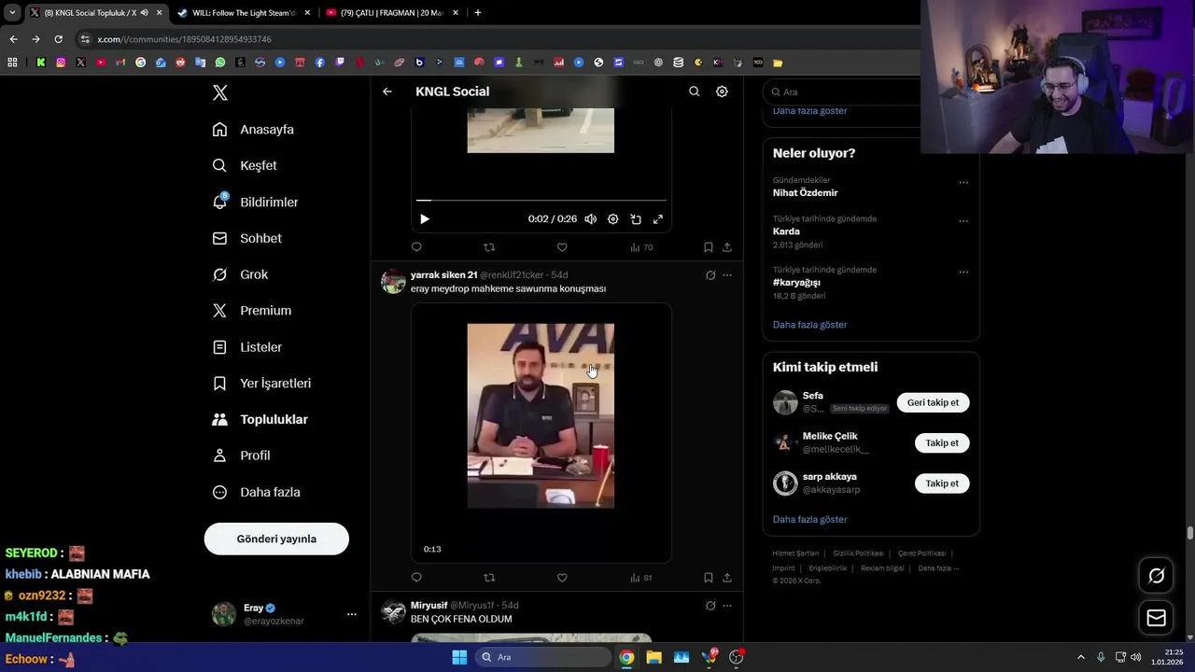Show more trends under Neler oluyor
Viewport: 1195px width, 672px height.
coord(809,325)
